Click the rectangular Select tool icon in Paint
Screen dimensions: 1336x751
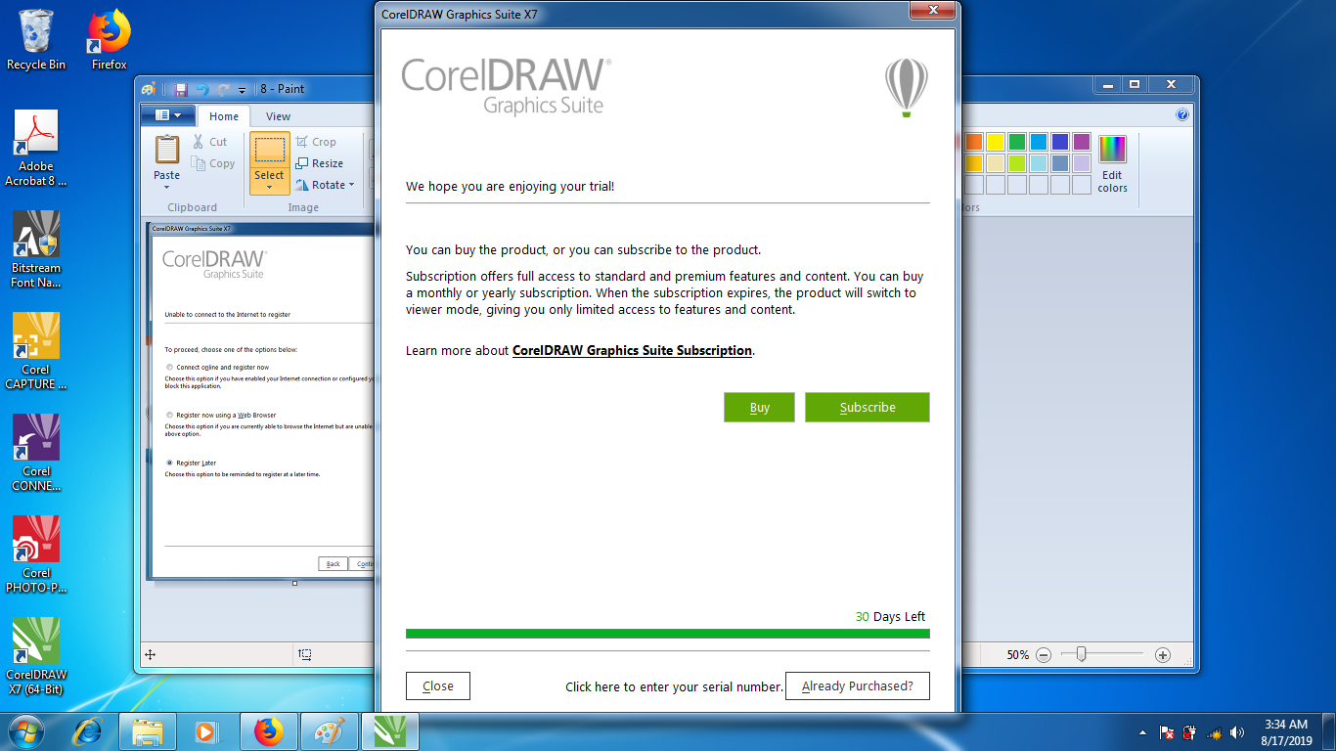tap(270, 150)
